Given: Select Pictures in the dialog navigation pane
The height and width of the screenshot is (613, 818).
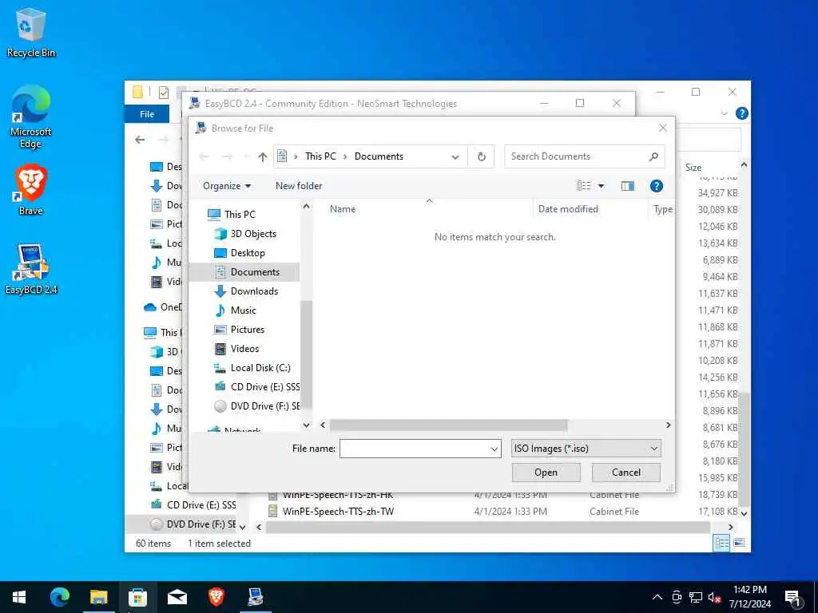Looking at the screenshot, I should (x=247, y=330).
